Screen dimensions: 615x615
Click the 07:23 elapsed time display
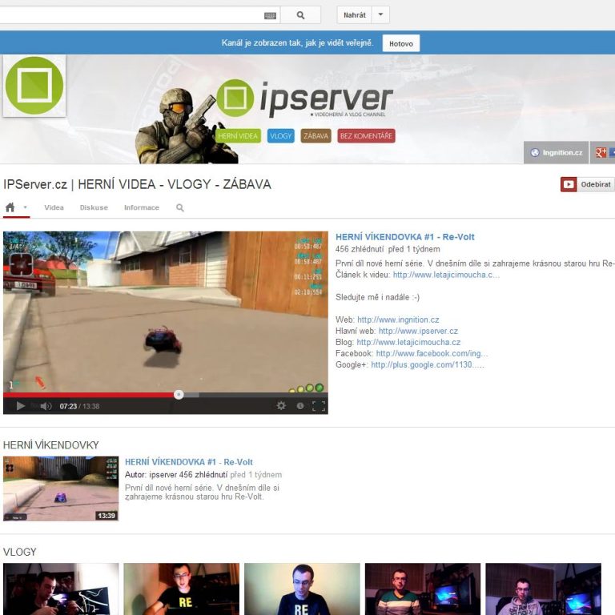coord(68,406)
